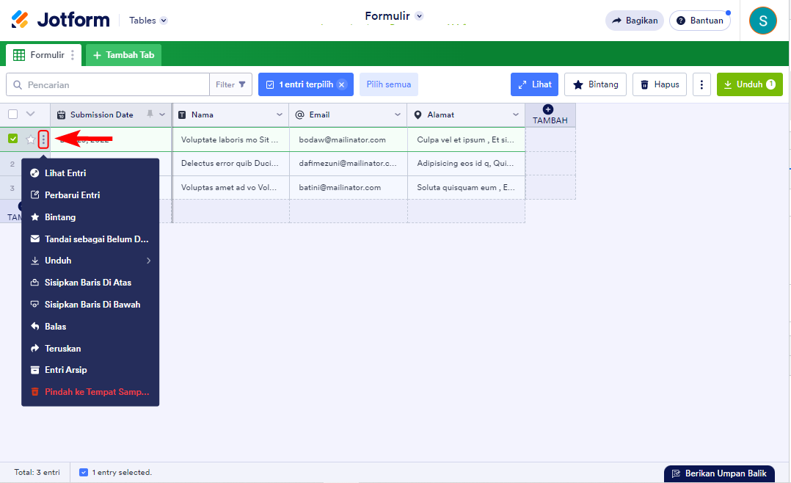Open the Submission Date column dropdown
This screenshot has width=791, height=483.
(162, 115)
